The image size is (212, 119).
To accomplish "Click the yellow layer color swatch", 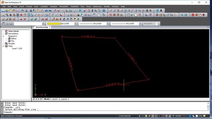I will pos(54,23).
